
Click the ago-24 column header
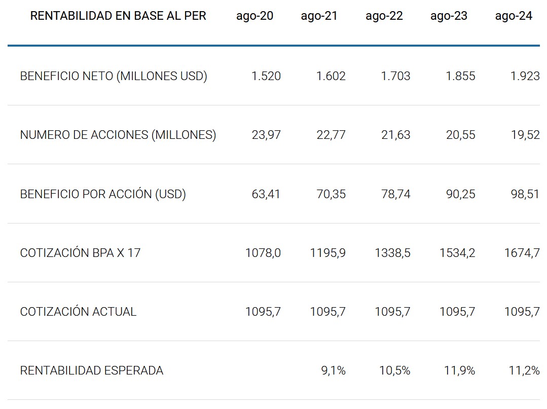coord(514,16)
